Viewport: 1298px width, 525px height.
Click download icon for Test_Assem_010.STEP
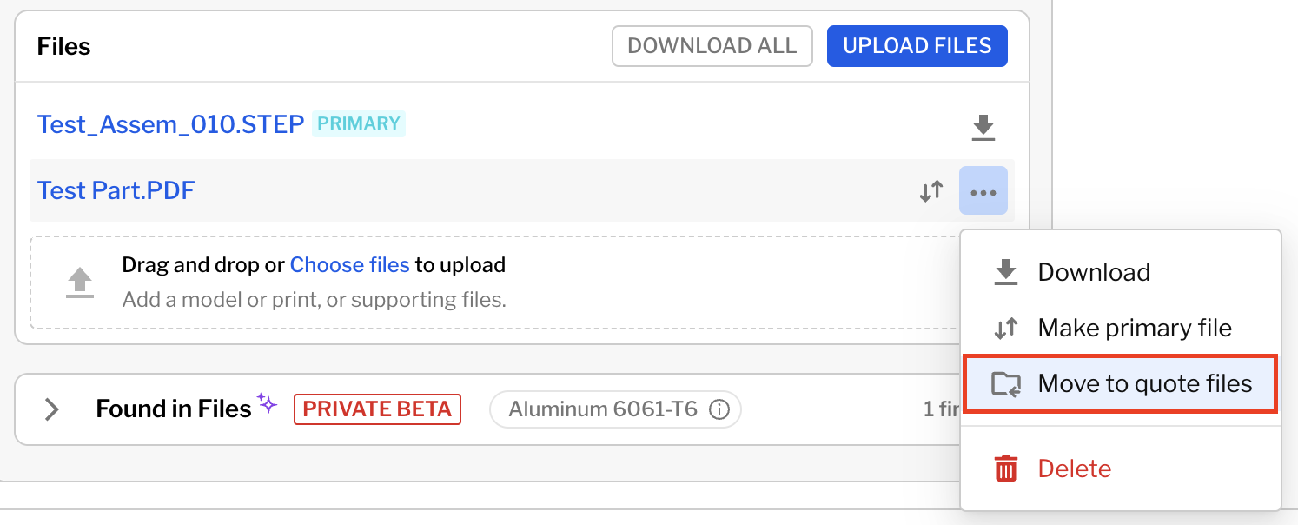click(x=983, y=128)
